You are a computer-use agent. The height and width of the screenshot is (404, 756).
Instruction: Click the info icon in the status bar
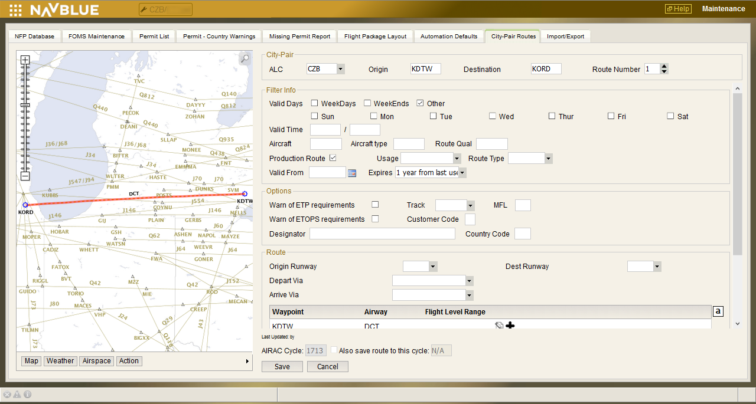(27, 394)
